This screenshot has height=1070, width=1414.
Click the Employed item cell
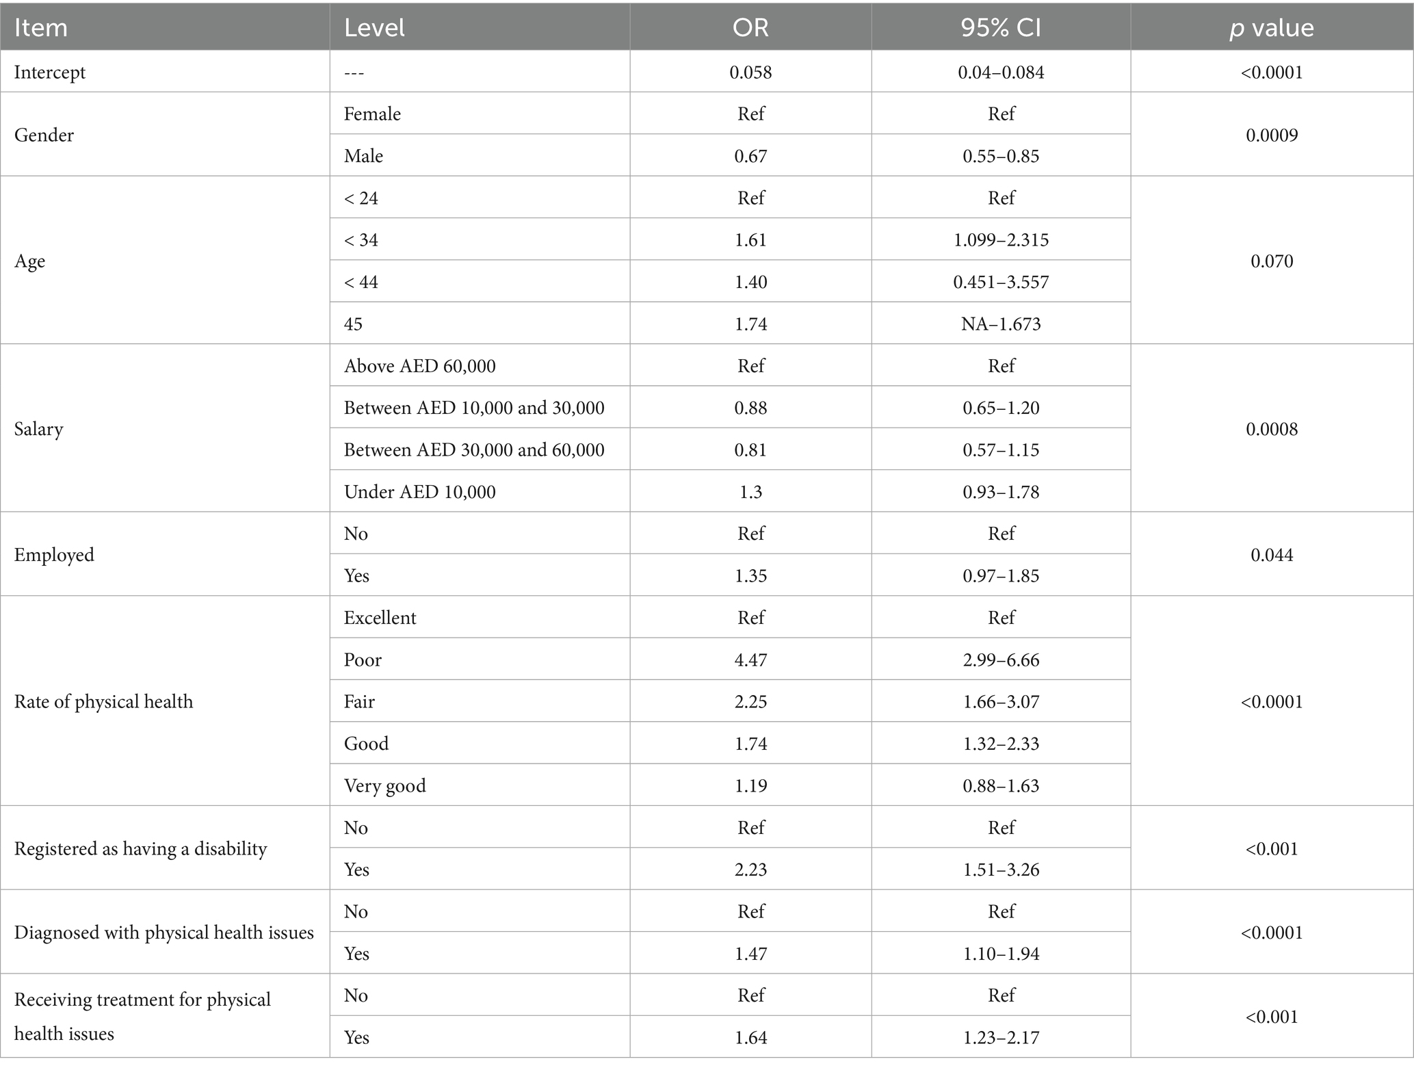54,555
